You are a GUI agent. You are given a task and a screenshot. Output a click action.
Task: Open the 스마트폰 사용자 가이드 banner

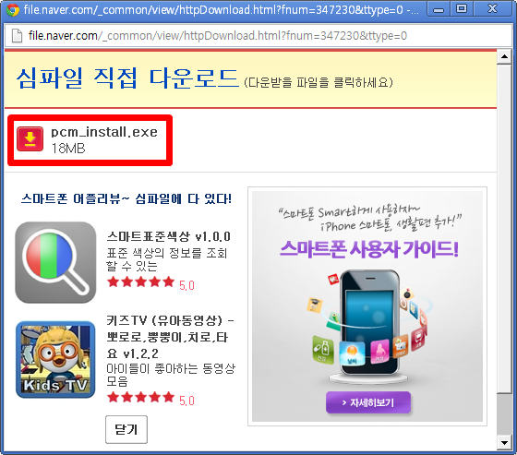[x=367, y=306]
